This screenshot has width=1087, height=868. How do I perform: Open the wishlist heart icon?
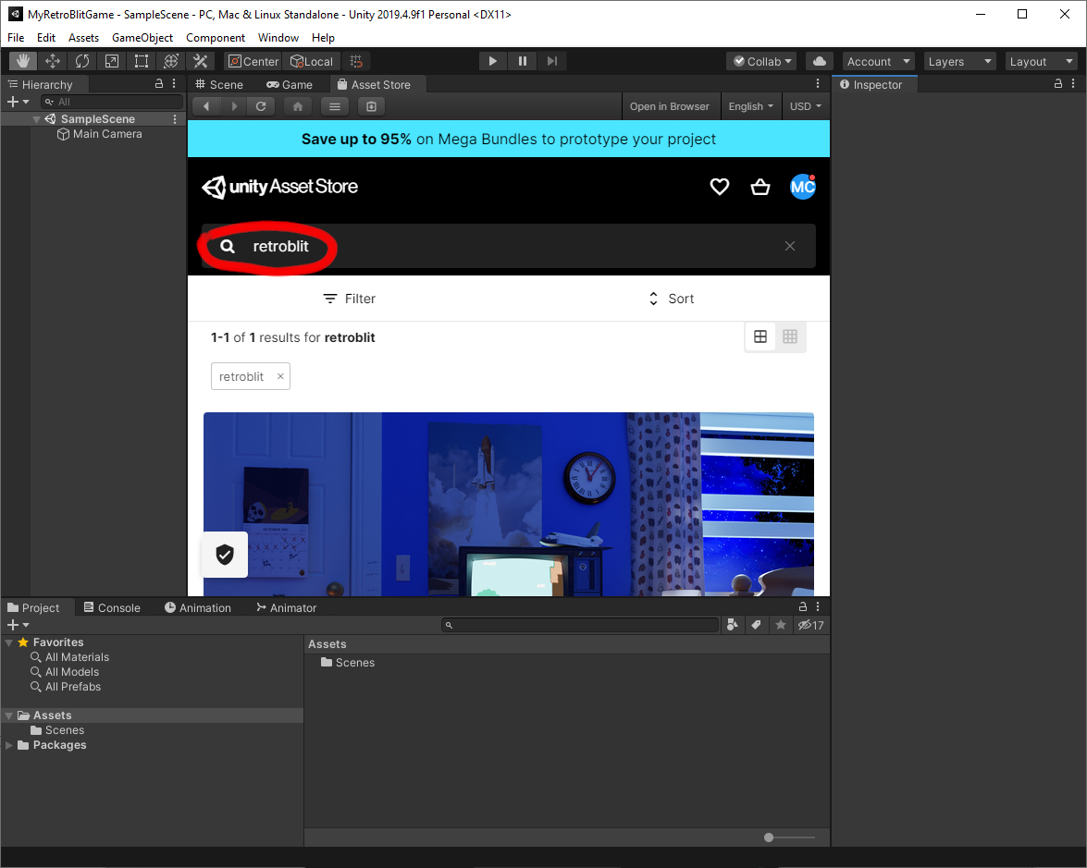(x=720, y=187)
